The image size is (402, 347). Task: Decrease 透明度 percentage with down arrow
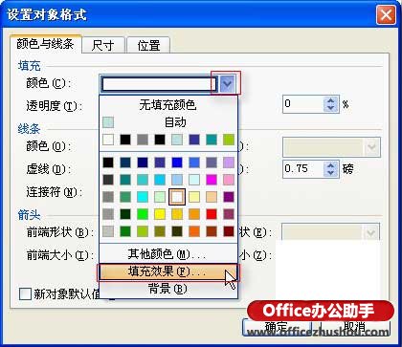(x=331, y=108)
